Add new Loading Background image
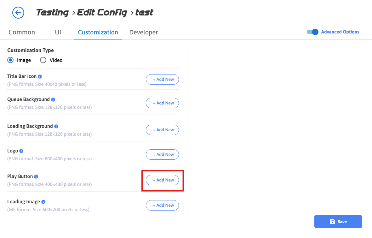The image size is (372, 238). (162, 130)
